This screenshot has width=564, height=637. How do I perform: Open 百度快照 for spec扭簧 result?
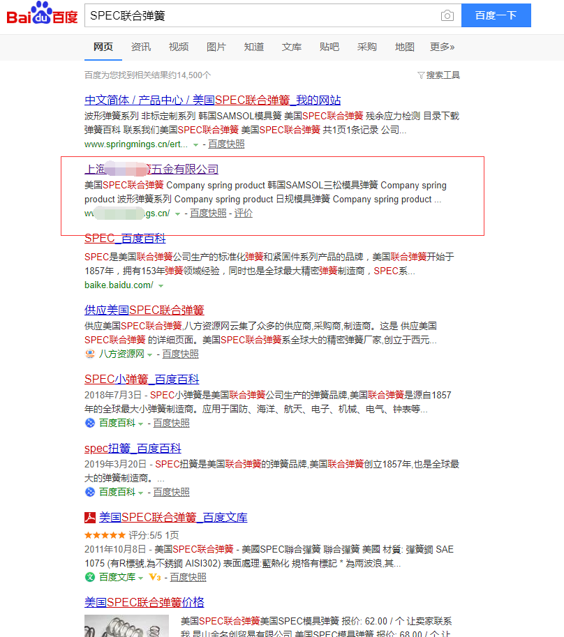click(x=172, y=493)
